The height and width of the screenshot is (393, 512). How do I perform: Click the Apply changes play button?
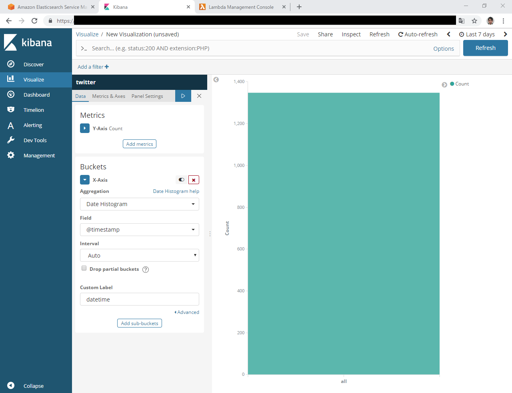pyautogui.click(x=183, y=96)
